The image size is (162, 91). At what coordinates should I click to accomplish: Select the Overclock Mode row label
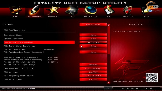point(13,35)
